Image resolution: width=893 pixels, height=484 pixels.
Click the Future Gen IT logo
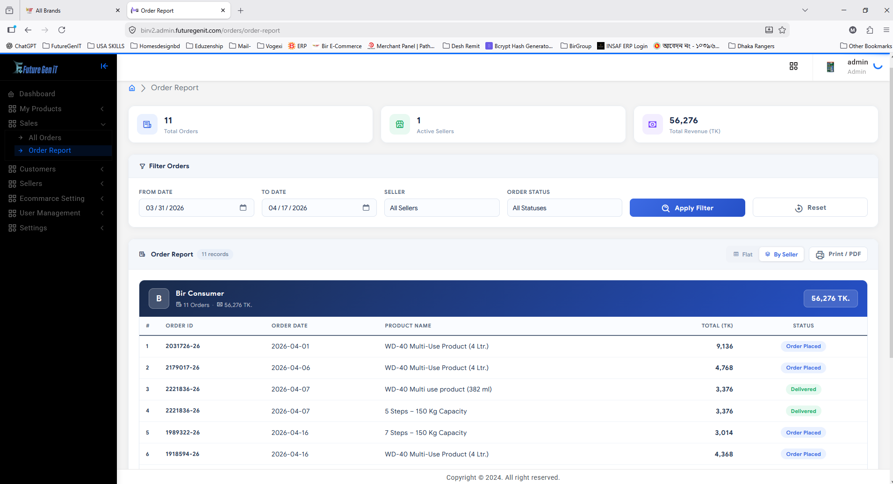(x=36, y=68)
